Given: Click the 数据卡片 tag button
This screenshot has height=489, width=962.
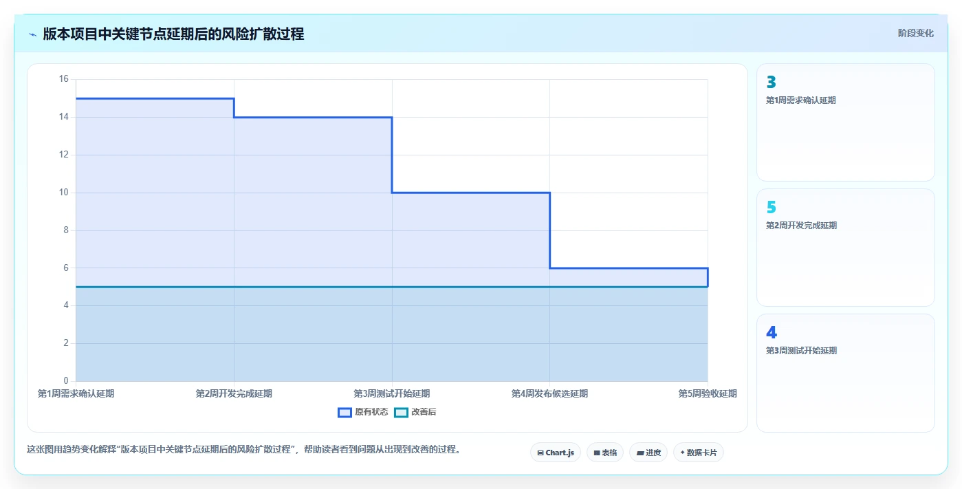Looking at the screenshot, I should pos(699,453).
